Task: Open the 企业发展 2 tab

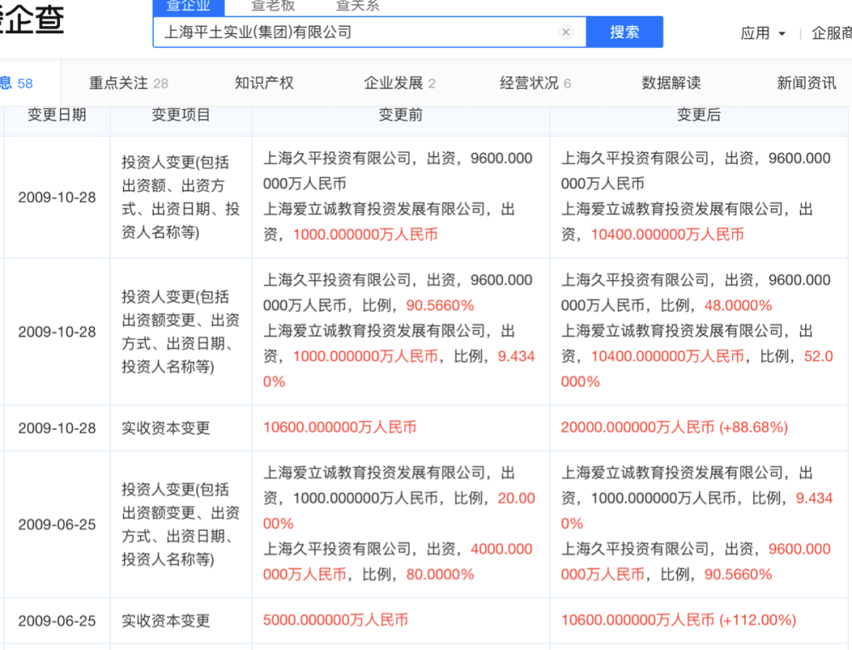Action: [x=399, y=83]
